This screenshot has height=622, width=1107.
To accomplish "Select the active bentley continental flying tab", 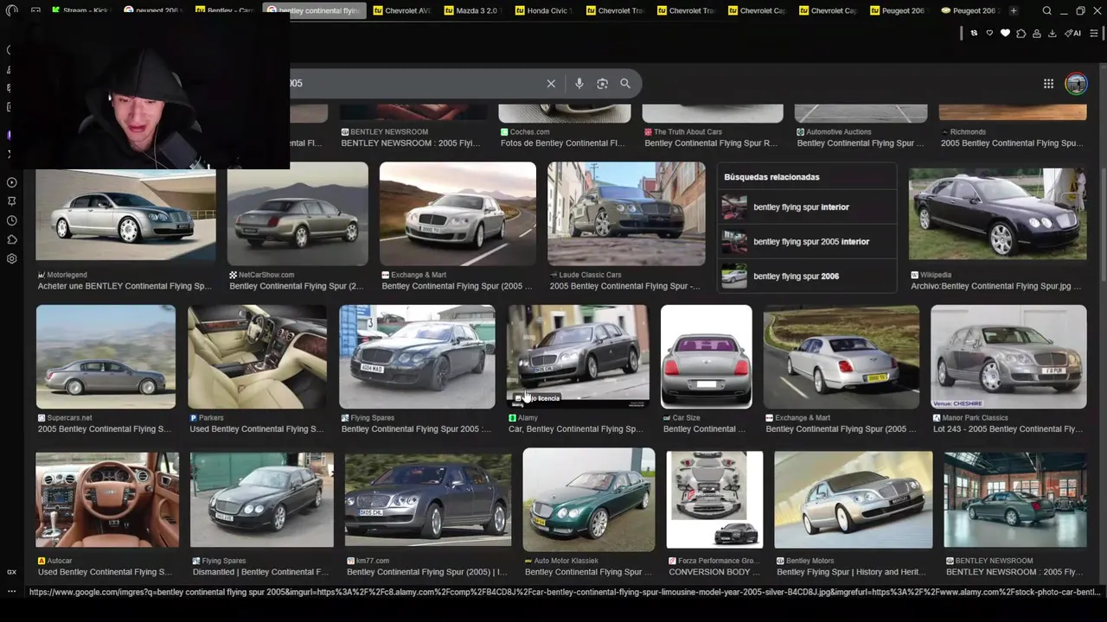I will click(x=314, y=10).
